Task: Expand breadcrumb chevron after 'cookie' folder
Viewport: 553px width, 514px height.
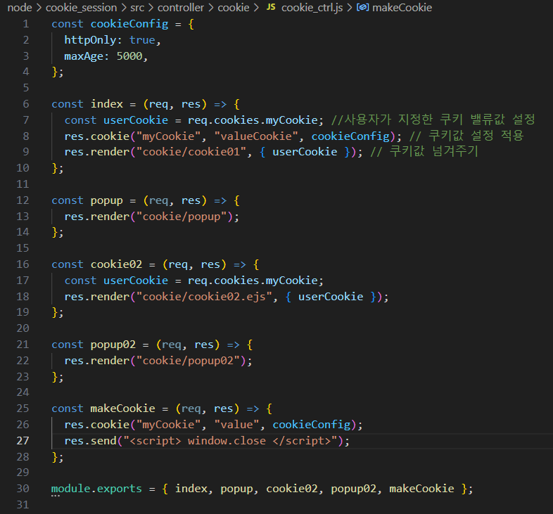Action: click(x=256, y=8)
